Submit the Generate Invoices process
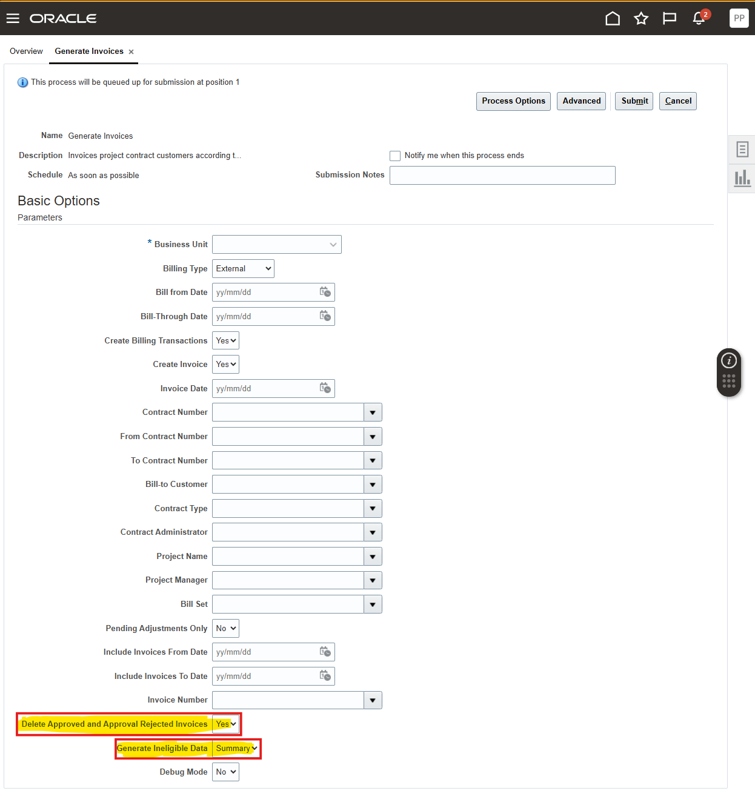 click(x=634, y=101)
